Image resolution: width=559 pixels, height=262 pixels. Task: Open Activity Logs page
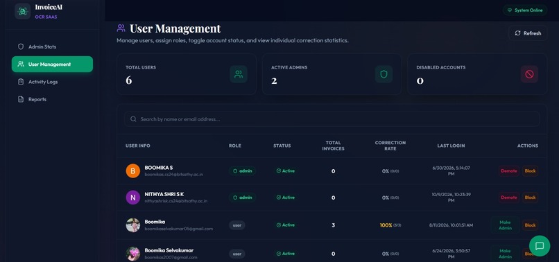point(52,82)
